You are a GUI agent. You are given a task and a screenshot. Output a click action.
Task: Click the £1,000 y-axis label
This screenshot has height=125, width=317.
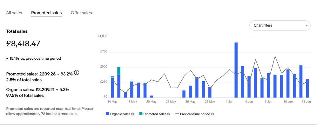tap(102, 36)
